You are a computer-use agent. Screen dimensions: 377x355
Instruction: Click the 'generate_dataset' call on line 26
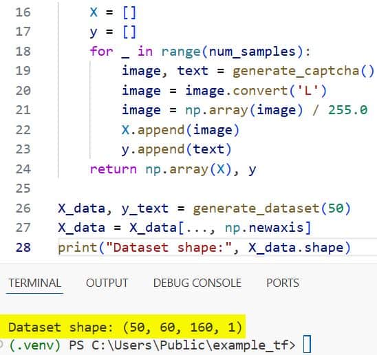coord(257,208)
